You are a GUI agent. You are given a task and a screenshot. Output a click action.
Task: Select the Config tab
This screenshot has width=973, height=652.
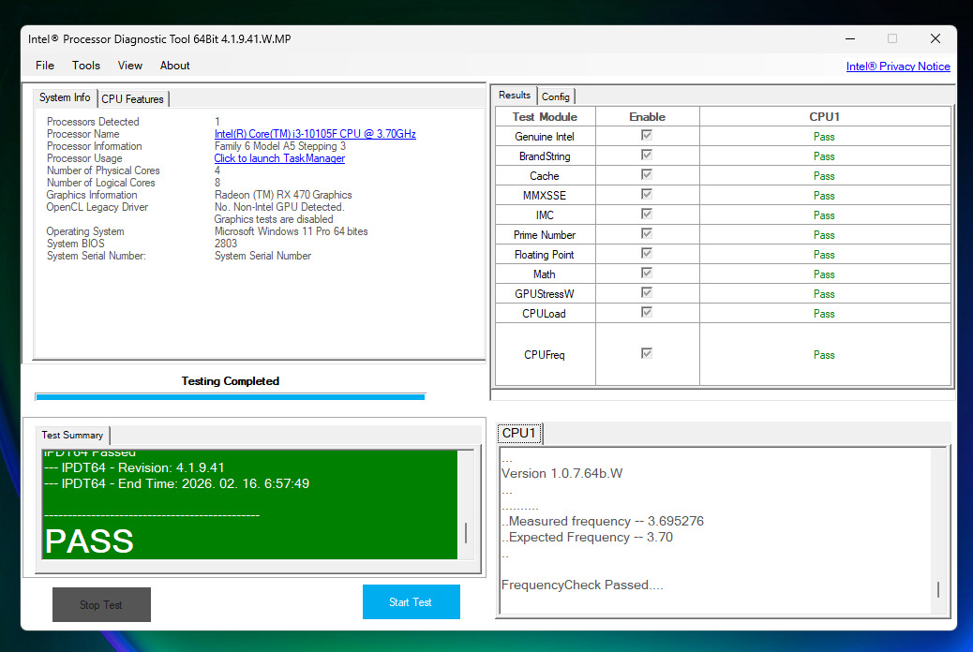pyautogui.click(x=555, y=96)
